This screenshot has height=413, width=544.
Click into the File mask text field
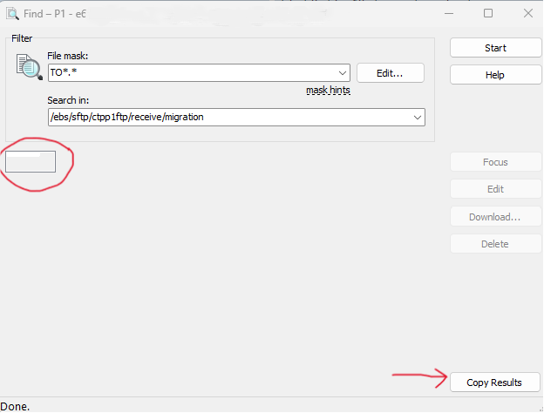point(192,73)
